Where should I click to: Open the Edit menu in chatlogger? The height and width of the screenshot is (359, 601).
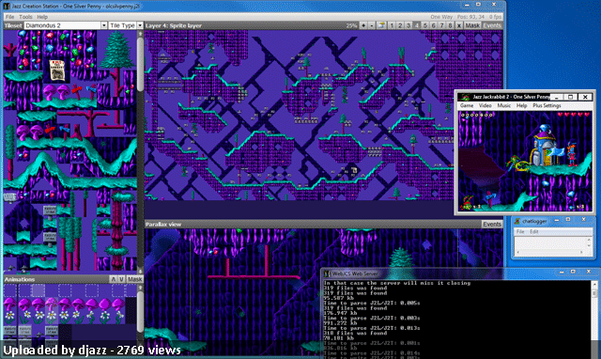[x=534, y=232]
